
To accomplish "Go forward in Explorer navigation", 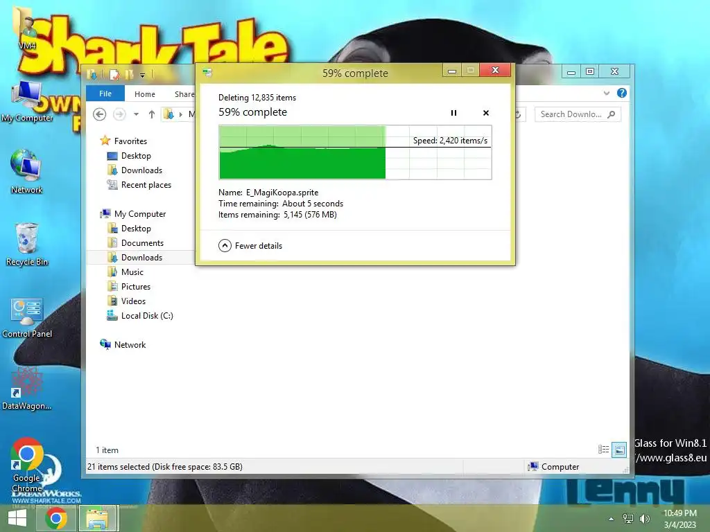I will click(x=119, y=114).
